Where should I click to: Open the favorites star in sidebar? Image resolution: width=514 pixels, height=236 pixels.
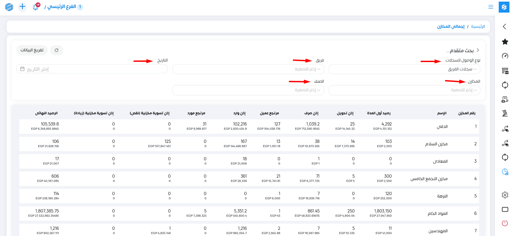tap(505, 42)
